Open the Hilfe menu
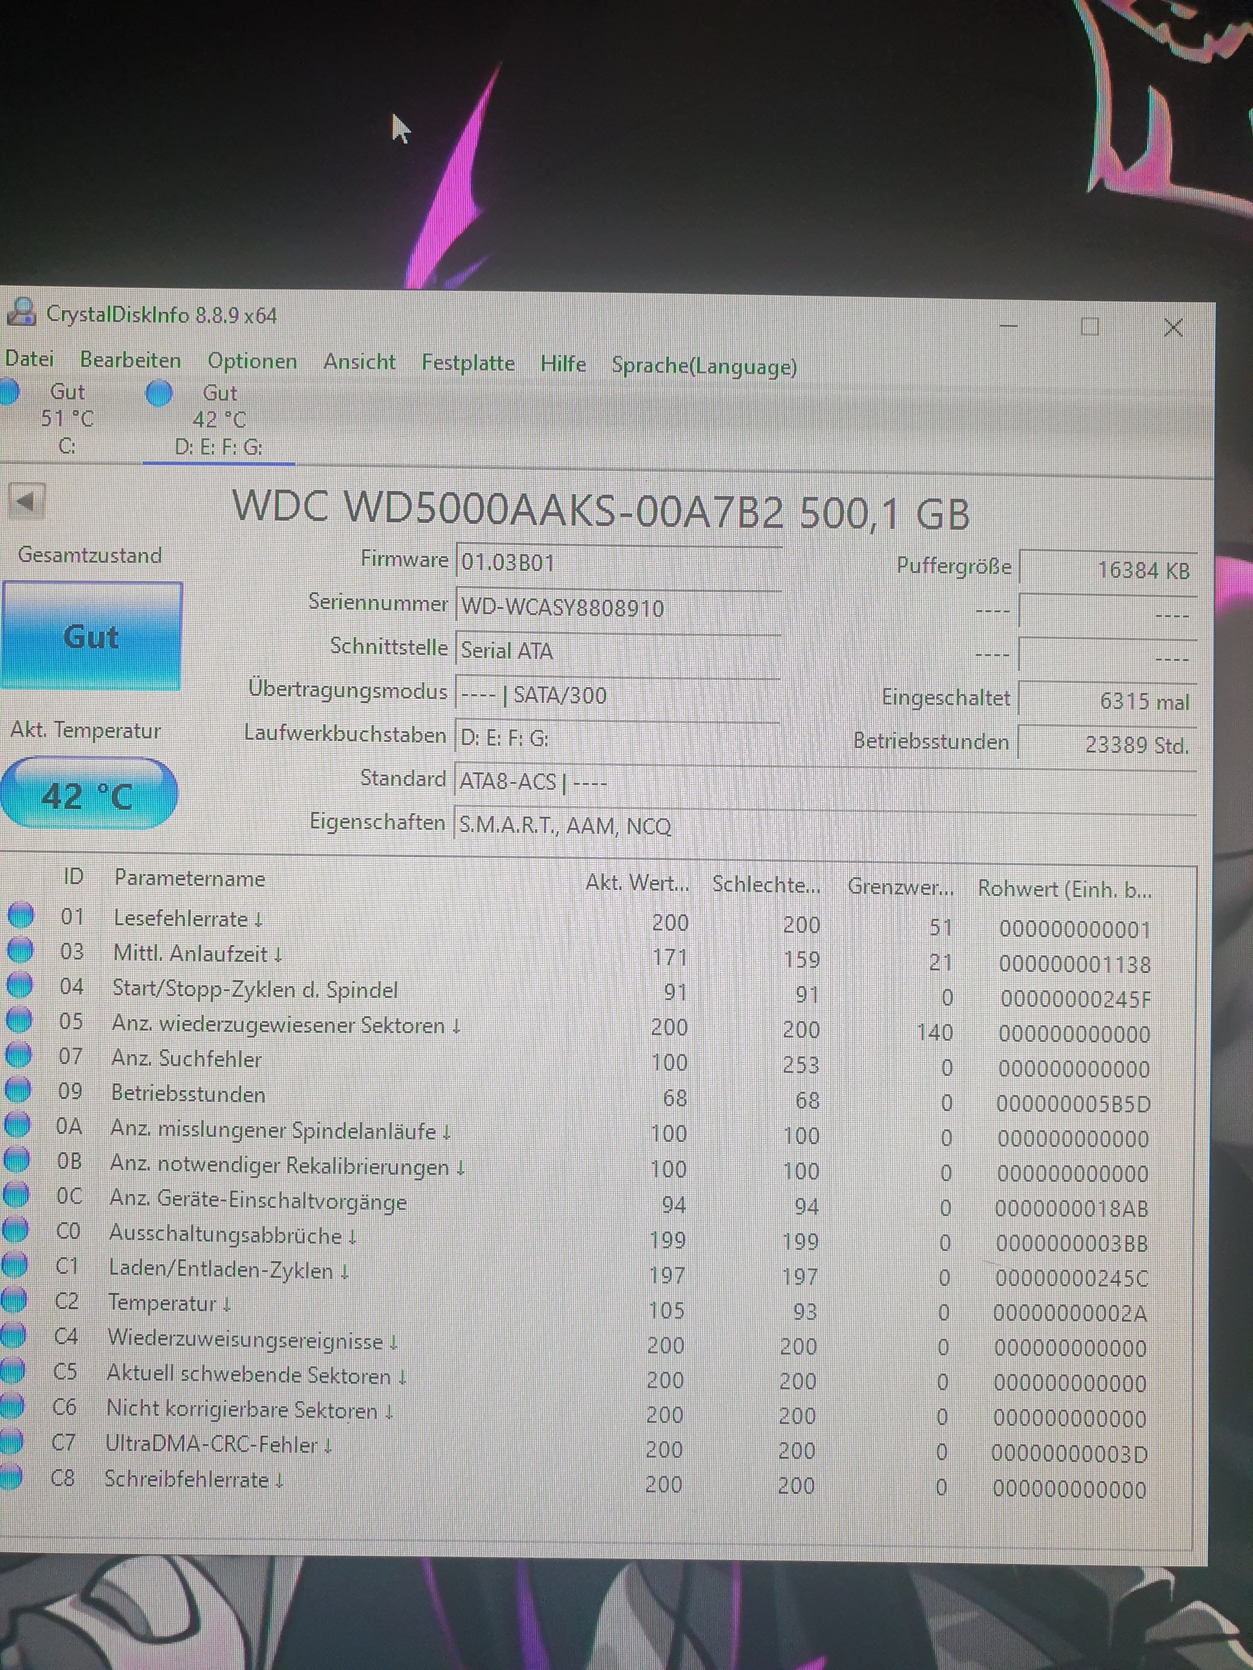Image resolution: width=1253 pixels, height=1670 pixels. 563,364
